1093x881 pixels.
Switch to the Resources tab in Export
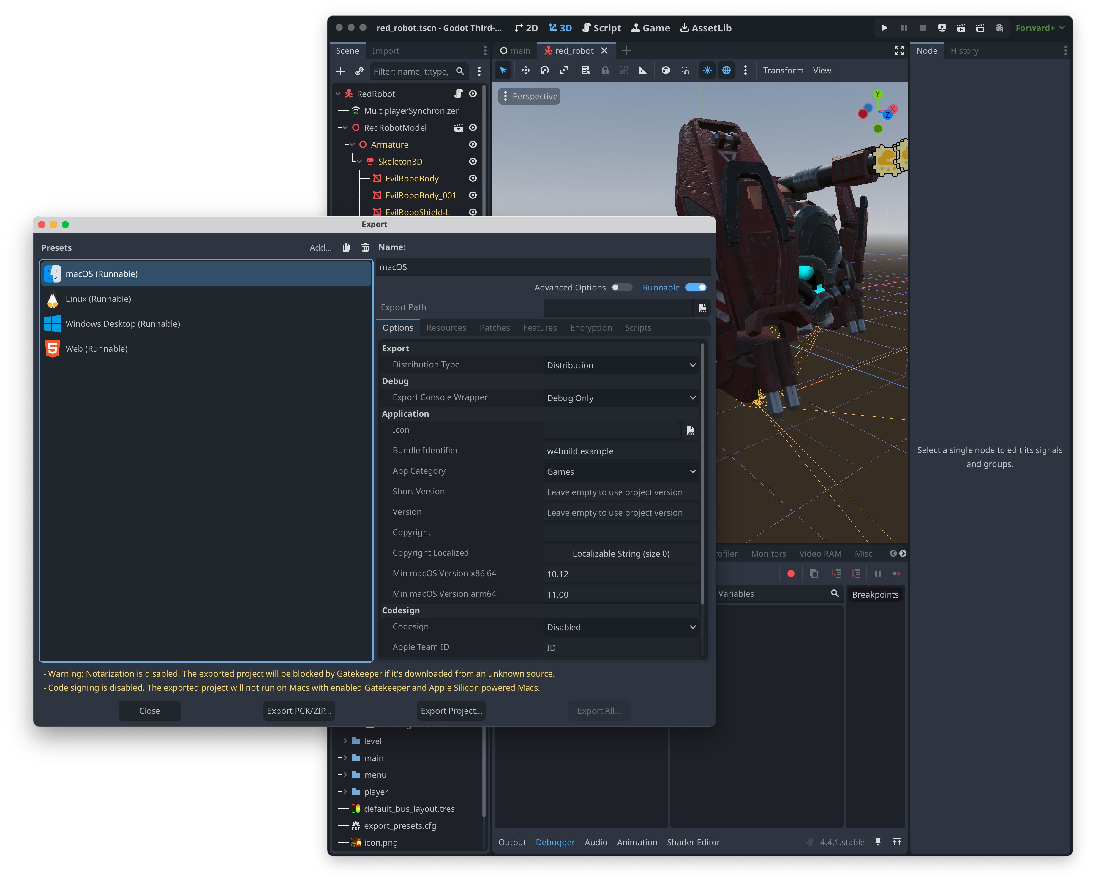446,328
